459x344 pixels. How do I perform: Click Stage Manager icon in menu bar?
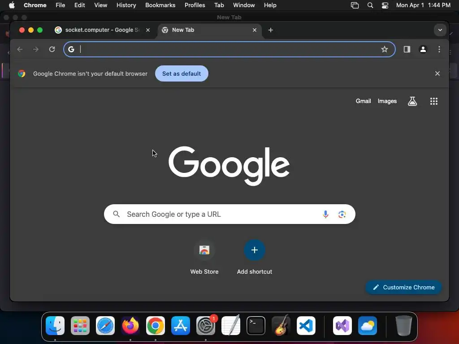[355, 5]
